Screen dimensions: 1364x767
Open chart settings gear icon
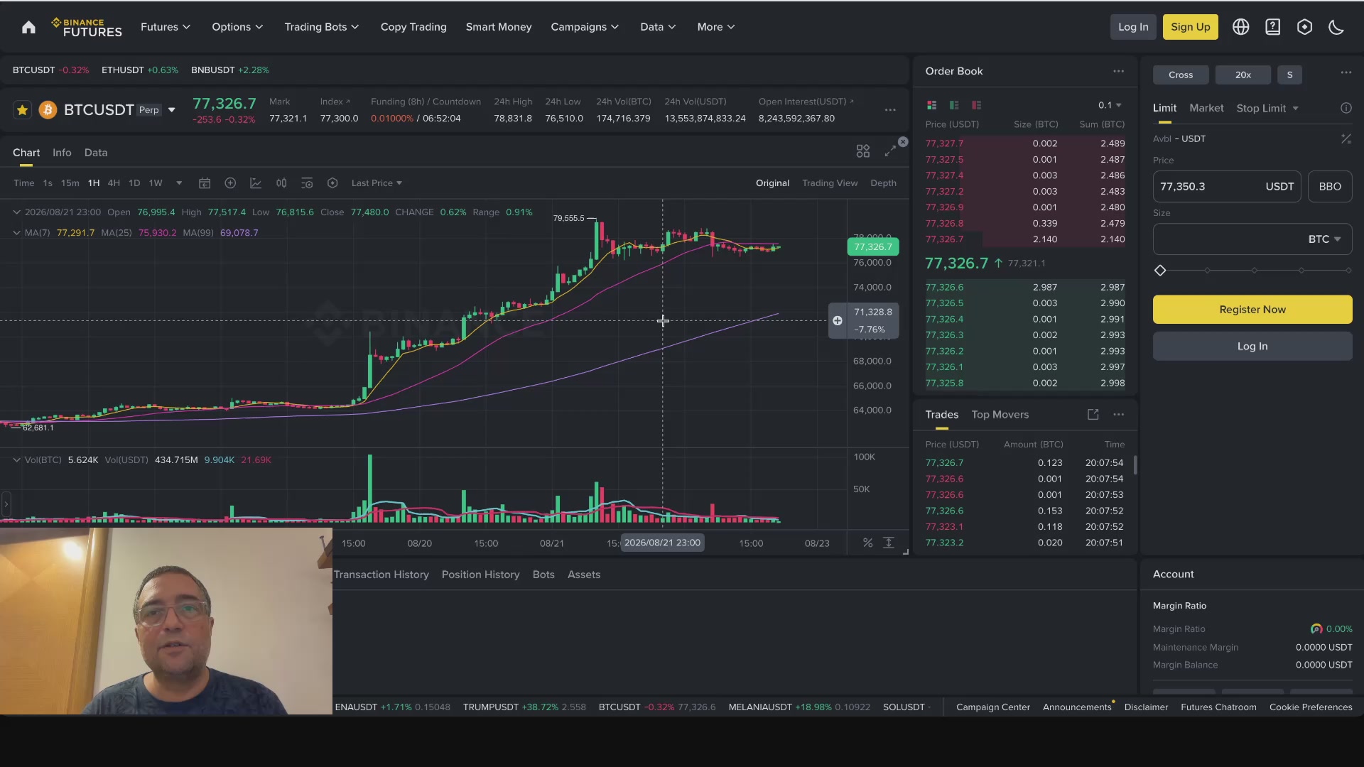[x=332, y=183]
